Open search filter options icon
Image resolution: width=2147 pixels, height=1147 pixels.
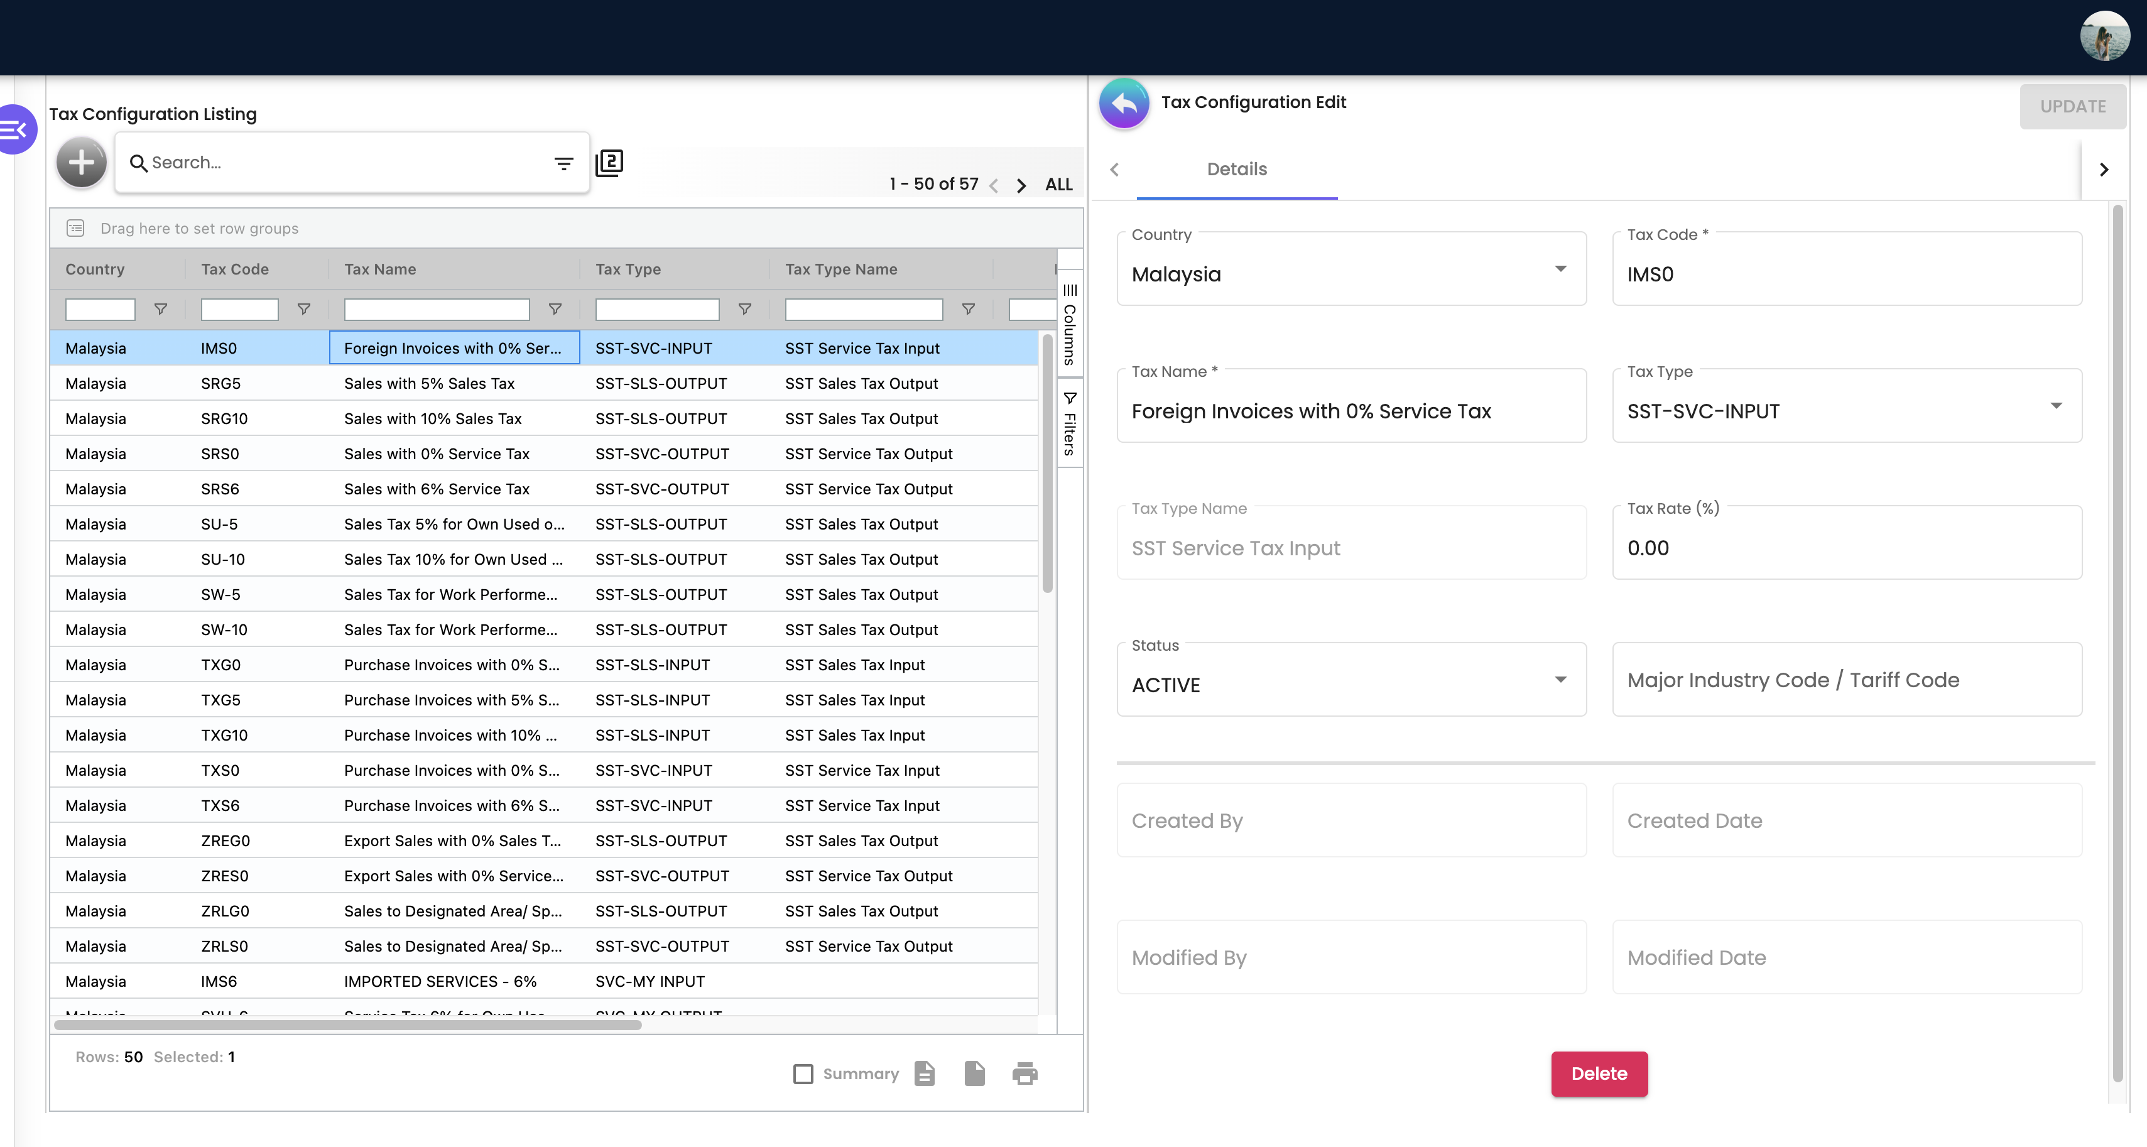point(563,163)
